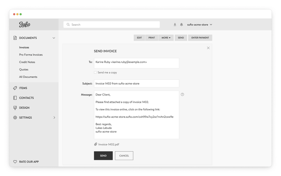Open the Invoice-1402.pdf attachment
This screenshot has height=176, width=281.
[108, 144]
